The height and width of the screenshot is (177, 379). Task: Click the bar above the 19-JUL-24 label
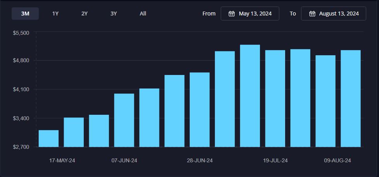(275, 99)
